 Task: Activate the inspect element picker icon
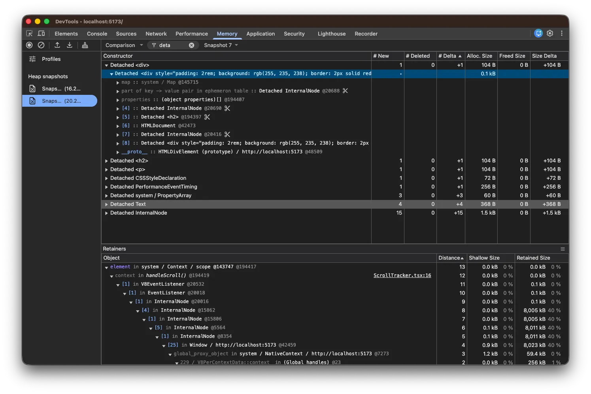point(29,34)
